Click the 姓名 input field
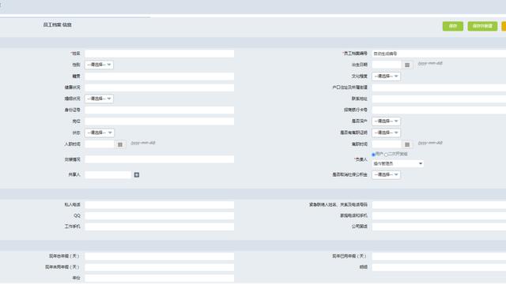The height and width of the screenshot is (284, 506). point(160,54)
